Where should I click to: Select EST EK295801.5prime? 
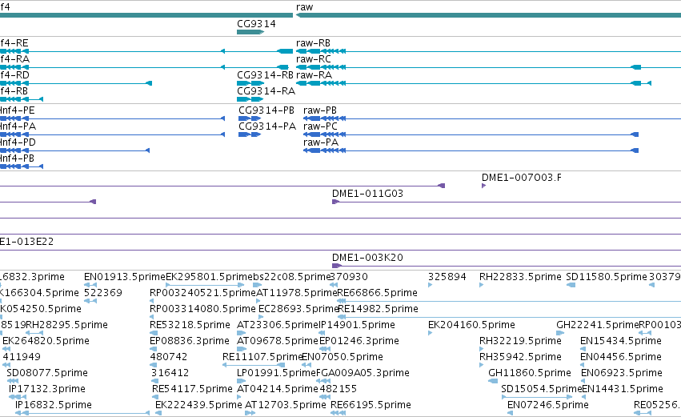click(x=205, y=285)
